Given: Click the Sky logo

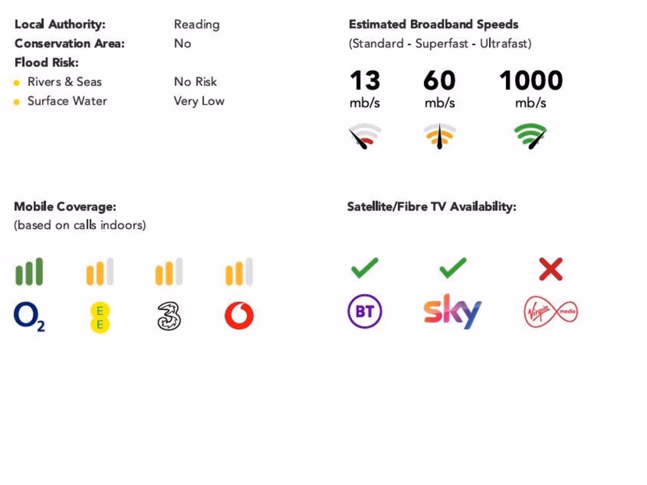Looking at the screenshot, I should 452,311.
